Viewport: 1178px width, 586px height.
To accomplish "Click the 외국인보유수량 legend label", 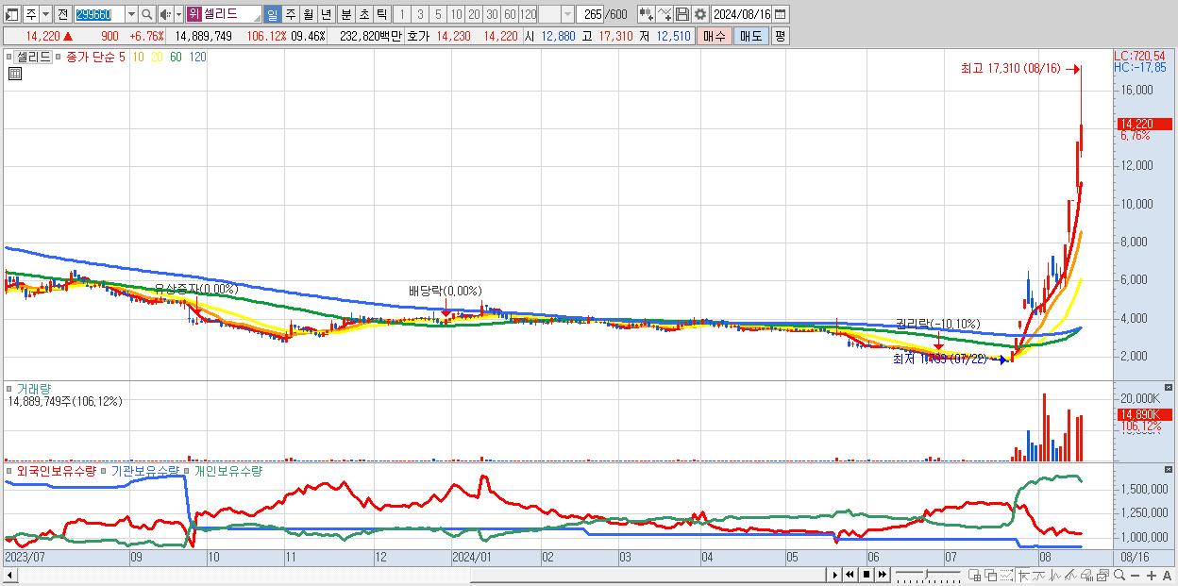I will [57, 470].
